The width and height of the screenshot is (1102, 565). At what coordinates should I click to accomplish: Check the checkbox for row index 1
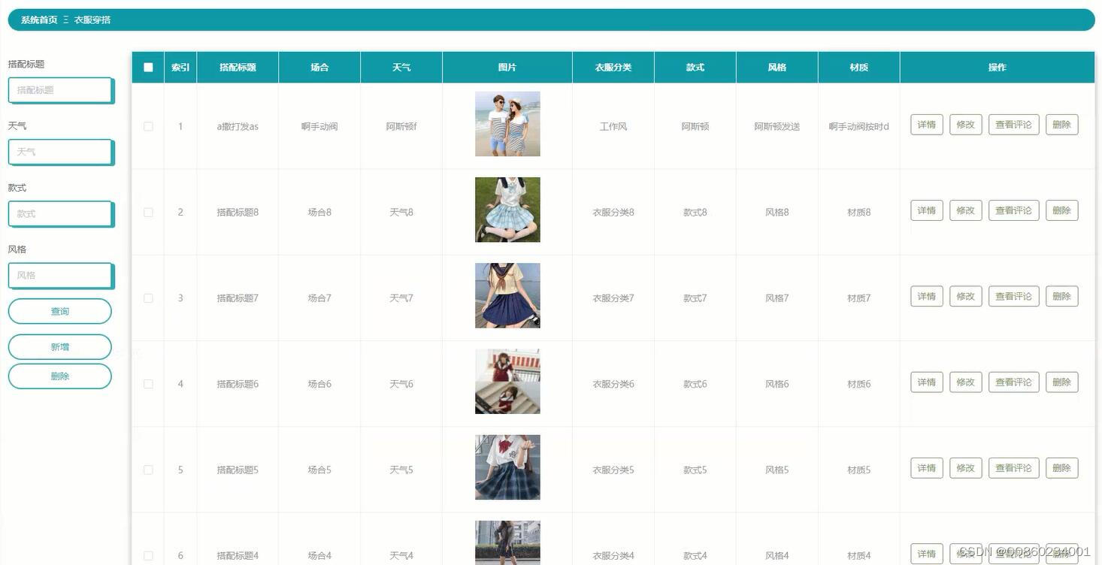point(148,126)
